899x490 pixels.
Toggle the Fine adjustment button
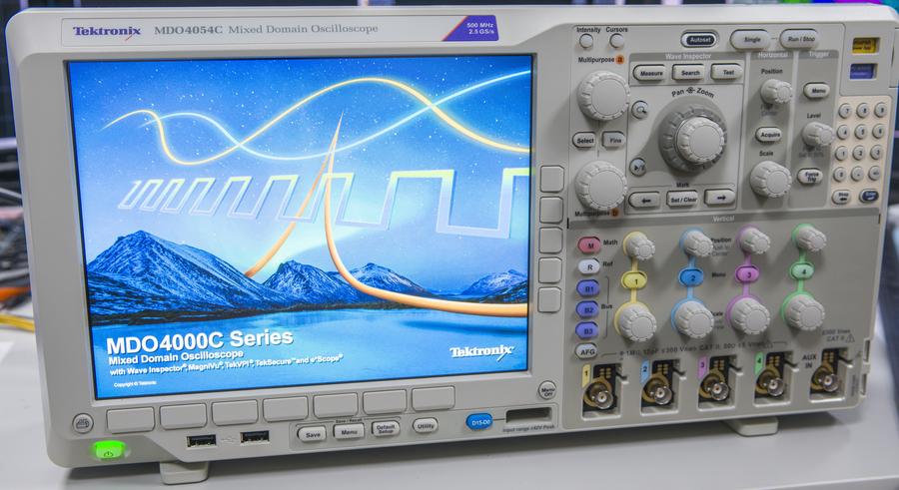pyautogui.click(x=614, y=140)
